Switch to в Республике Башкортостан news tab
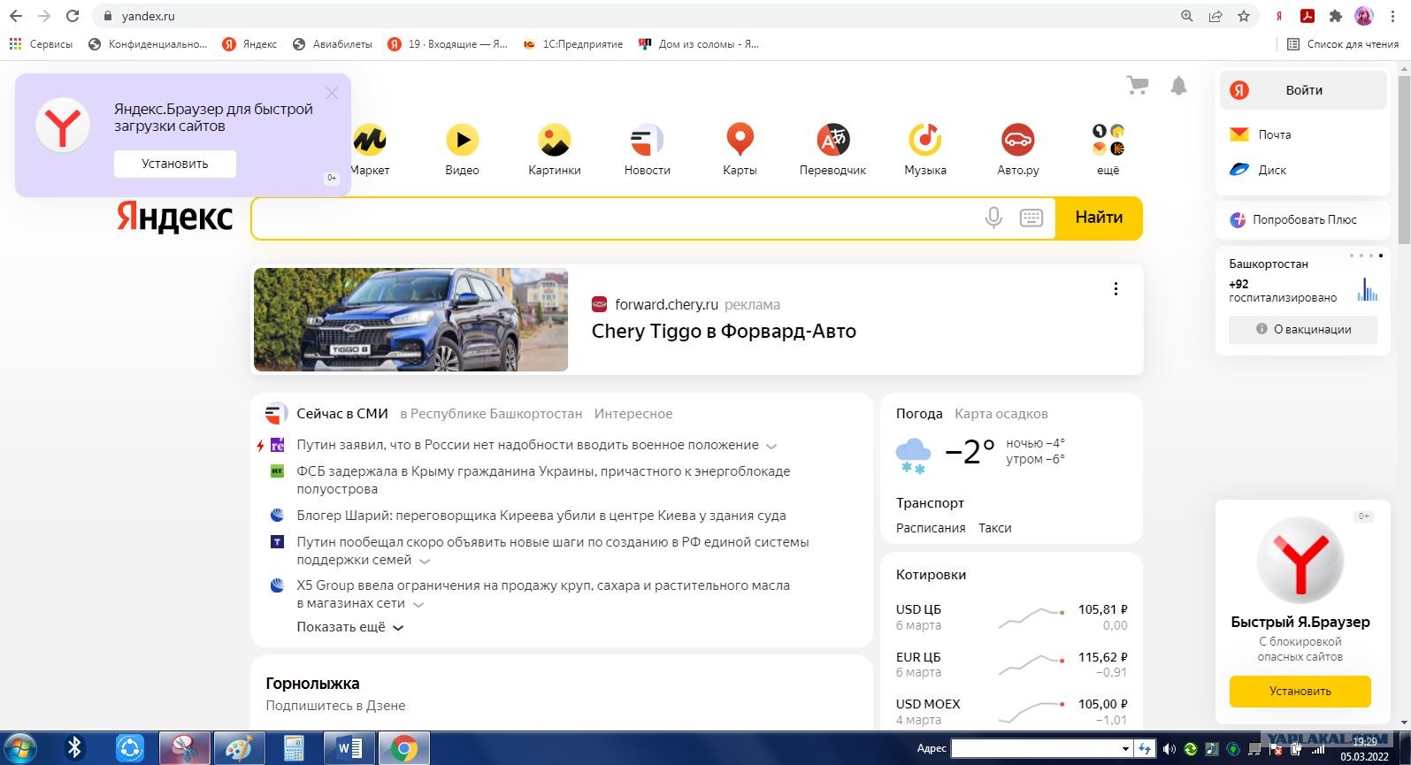The image size is (1411, 765). click(491, 414)
